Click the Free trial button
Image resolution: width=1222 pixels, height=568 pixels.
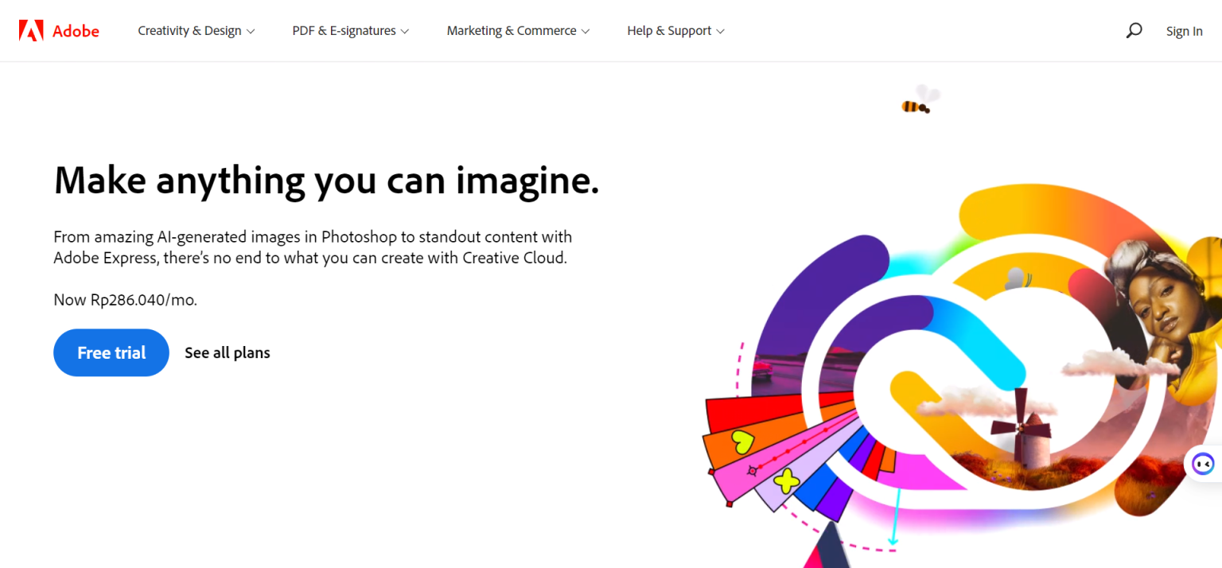point(111,352)
